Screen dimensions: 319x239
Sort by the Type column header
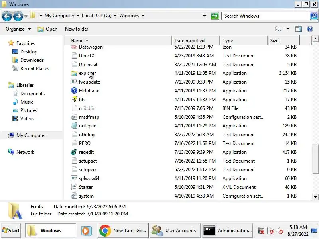click(244, 41)
